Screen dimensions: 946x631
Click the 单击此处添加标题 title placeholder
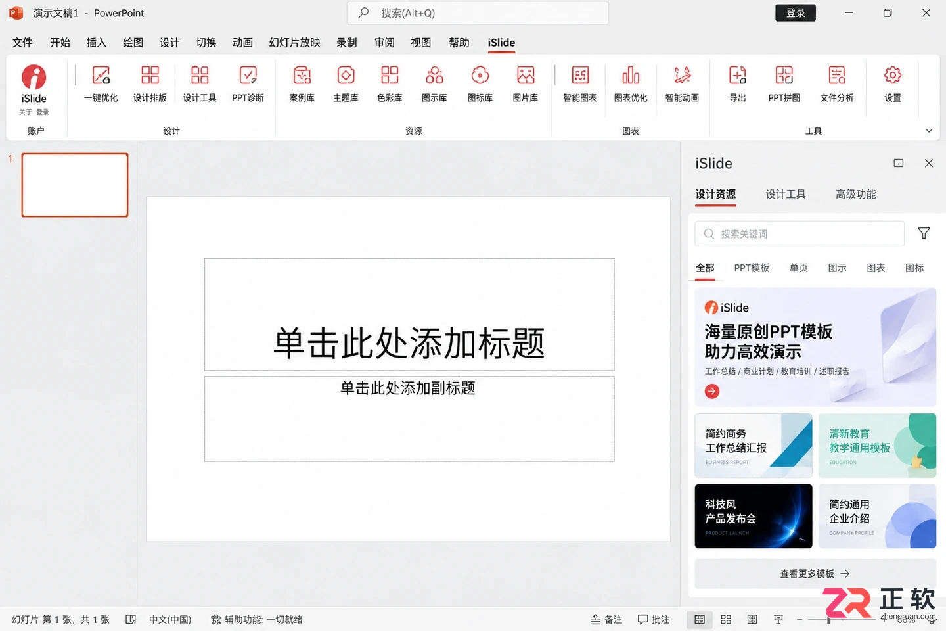409,315
